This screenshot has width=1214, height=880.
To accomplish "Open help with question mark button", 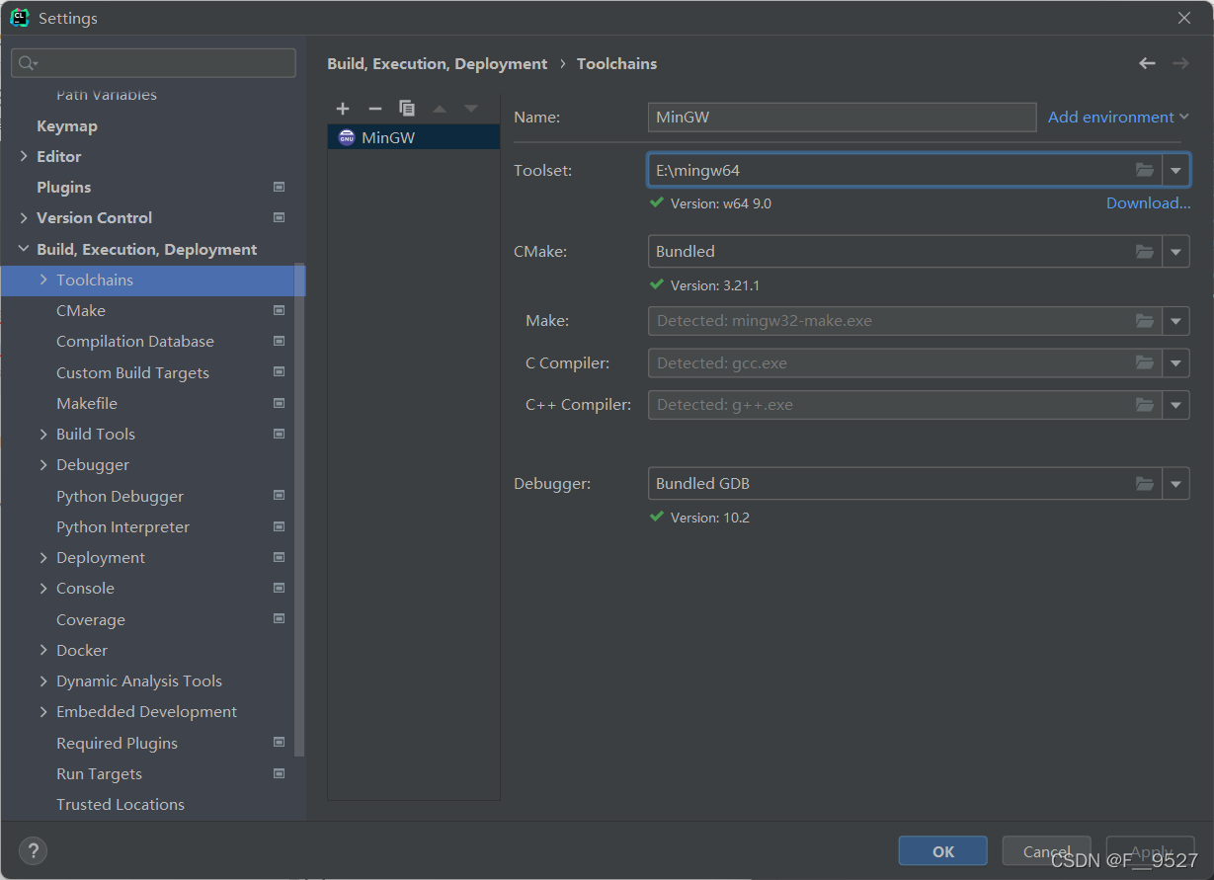I will tap(33, 850).
